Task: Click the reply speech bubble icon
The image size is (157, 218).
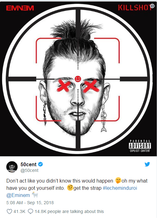Action: click(x=31, y=211)
